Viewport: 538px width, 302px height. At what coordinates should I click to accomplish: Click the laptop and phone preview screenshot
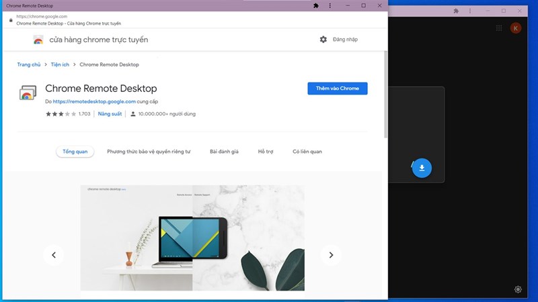click(192, 238)
